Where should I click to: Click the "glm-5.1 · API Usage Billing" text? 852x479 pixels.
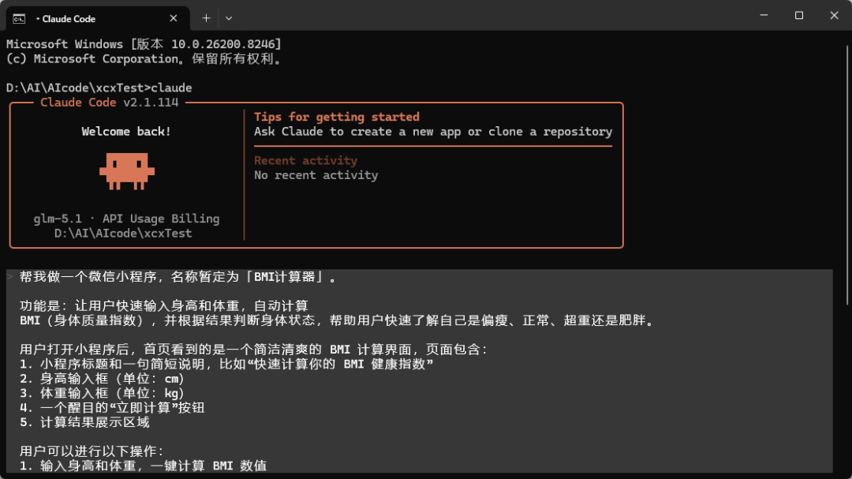[x=127, y=219]
